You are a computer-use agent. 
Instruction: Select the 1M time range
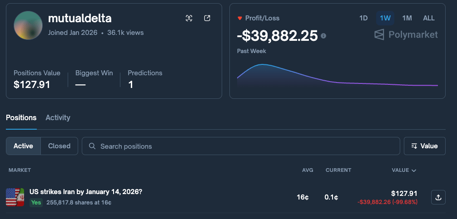(x=407, y=18)
